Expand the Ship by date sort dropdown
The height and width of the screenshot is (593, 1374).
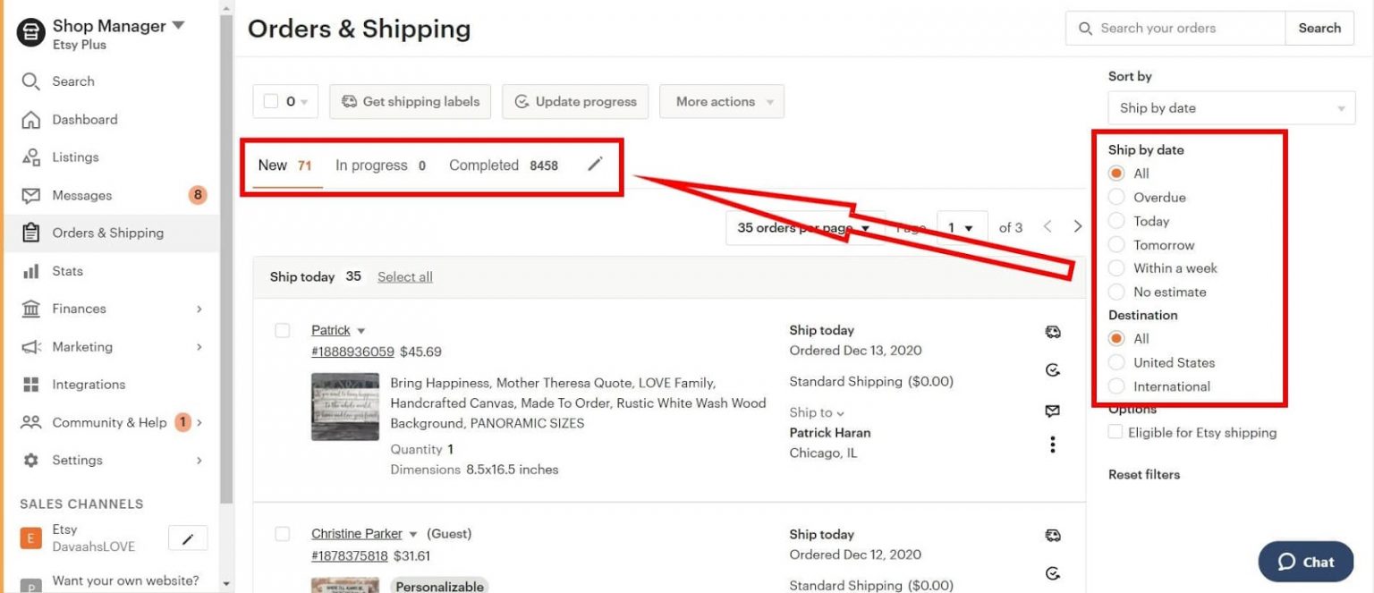coord(1231,107)
